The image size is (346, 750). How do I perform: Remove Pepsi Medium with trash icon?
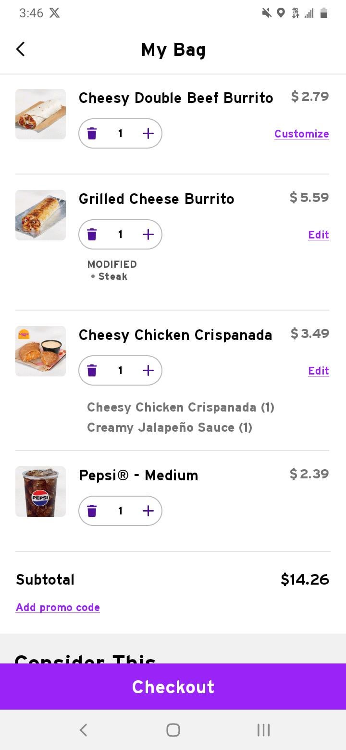(92, 511)
